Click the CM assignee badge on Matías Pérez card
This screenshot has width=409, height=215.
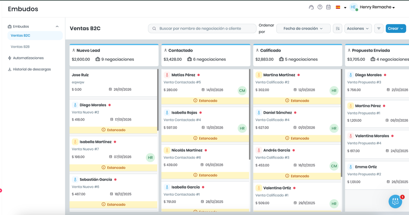[242, 91]
